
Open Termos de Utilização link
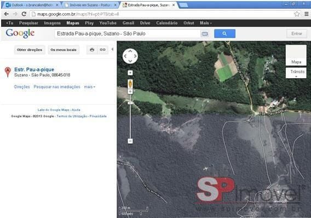72,116
